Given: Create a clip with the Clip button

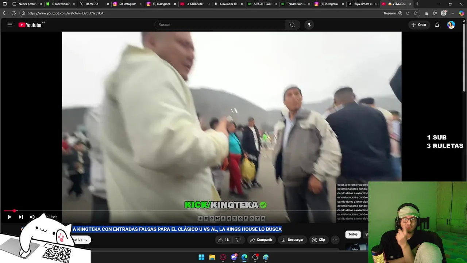Looking at the screenshot, I should [318, 240].
